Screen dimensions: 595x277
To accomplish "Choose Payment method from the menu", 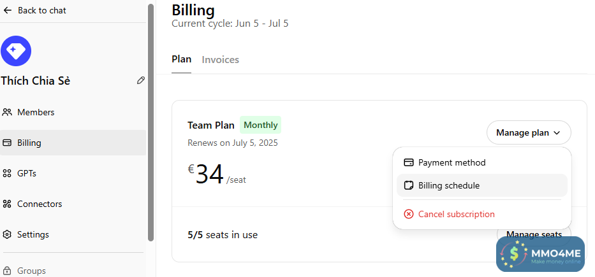I will 452,162.
